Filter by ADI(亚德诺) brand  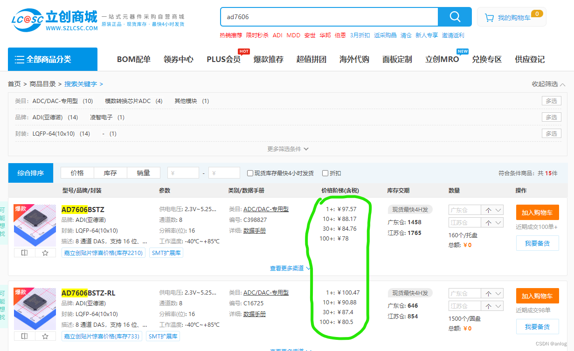(55, 117)
